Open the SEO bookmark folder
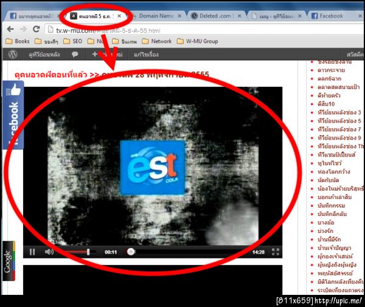The image size is (365, 307). 72,41
